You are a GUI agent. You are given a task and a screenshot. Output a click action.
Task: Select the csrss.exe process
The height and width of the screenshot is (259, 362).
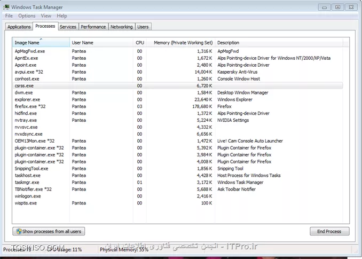178,86
